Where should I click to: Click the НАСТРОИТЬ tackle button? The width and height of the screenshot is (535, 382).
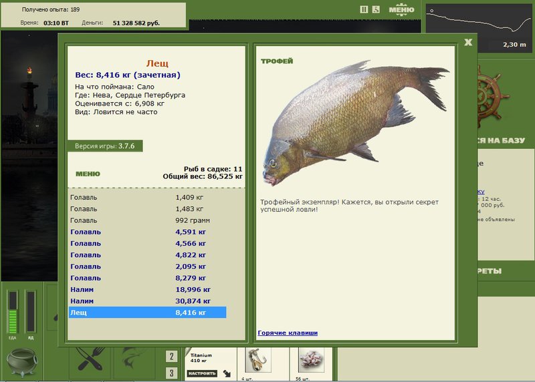coord(202,373)
